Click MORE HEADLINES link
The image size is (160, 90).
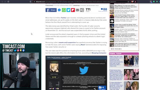tap(116, 49)
